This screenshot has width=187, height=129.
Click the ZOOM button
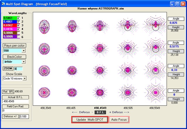pyautogui.click(x=8, y=69)
